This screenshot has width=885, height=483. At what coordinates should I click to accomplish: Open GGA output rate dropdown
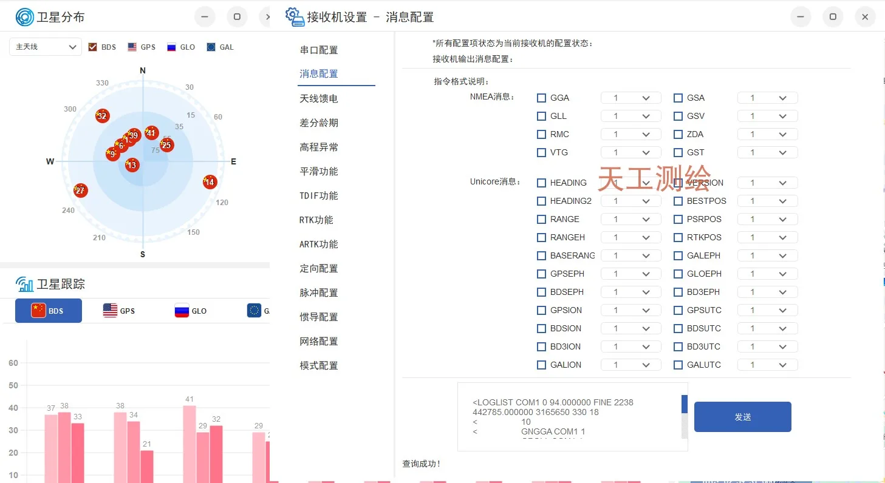[x=630, y=98]
